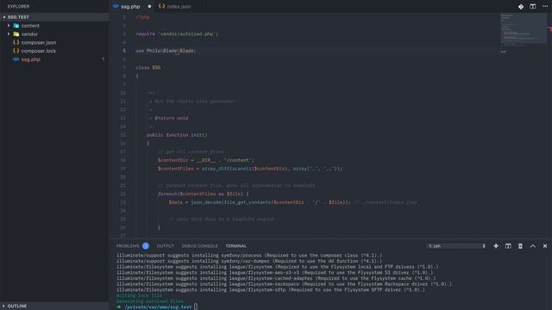Image resolution: width=552 pixels, height=310 pixels.
Task: Click 'public function init()' in the code
Action: click(x=177, y=135)
